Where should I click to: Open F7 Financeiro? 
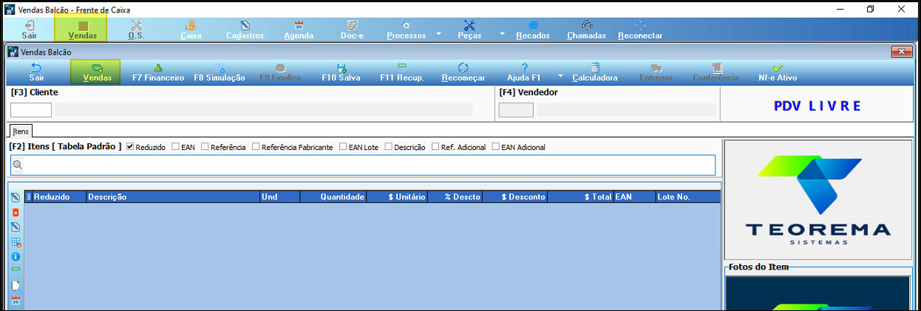pos(158,72)
